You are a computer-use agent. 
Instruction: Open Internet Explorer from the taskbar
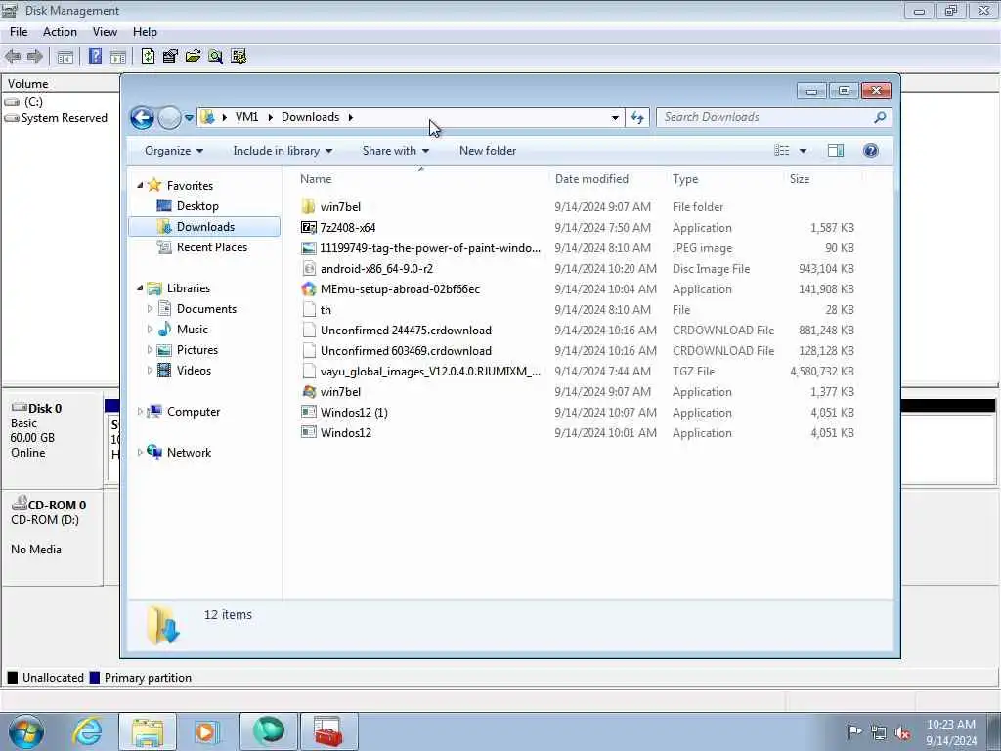[x=87, y=731]
